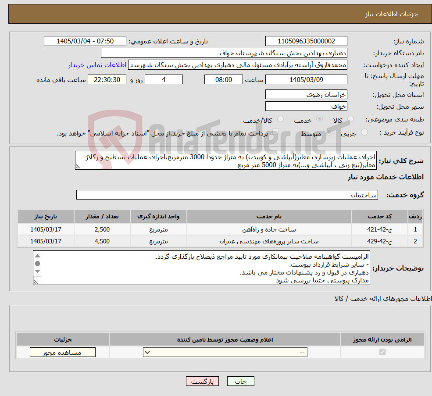Image resolution: width=432 pixels, height=396 pixels.
Task: Click scroll down arrow in buyer notes
Action: [37, 271]
